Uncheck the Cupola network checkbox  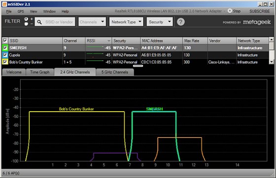point(5,55)
